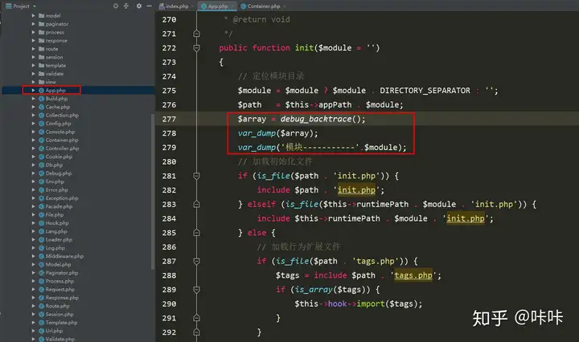Click the Project tree vertical scrollbar

(x=153, y=192)
